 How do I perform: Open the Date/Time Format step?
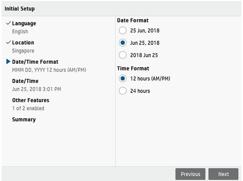pos(35,62)
